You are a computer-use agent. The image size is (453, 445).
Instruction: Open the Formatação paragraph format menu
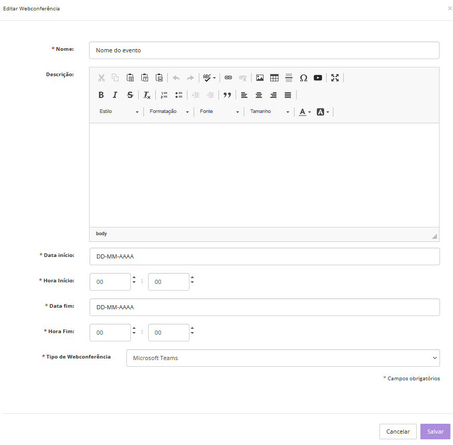pyautogui.click(x=169, y=111)
